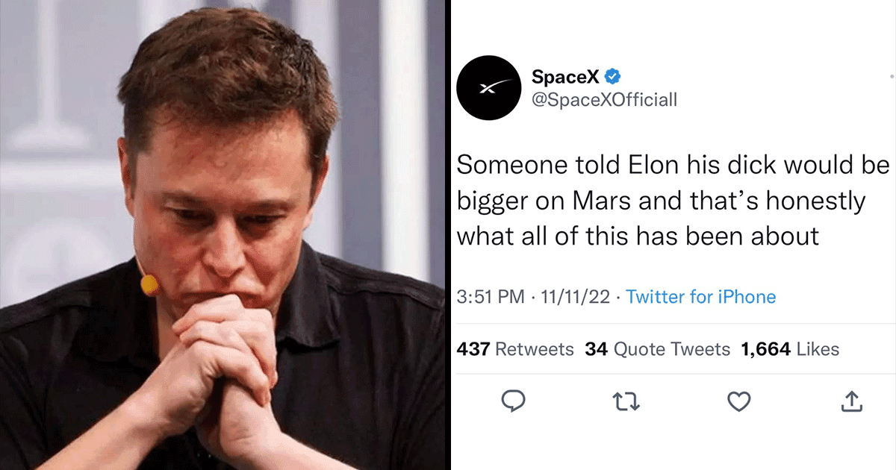This screenshot has width=896, height=470.
Task: Select the retweet arrows icon
Action: click(626, 401)
